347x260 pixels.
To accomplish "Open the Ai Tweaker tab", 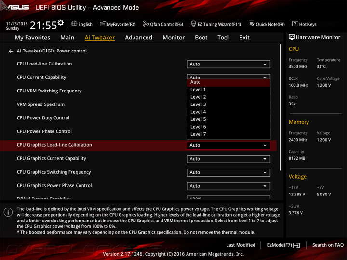I will (100, 38).
